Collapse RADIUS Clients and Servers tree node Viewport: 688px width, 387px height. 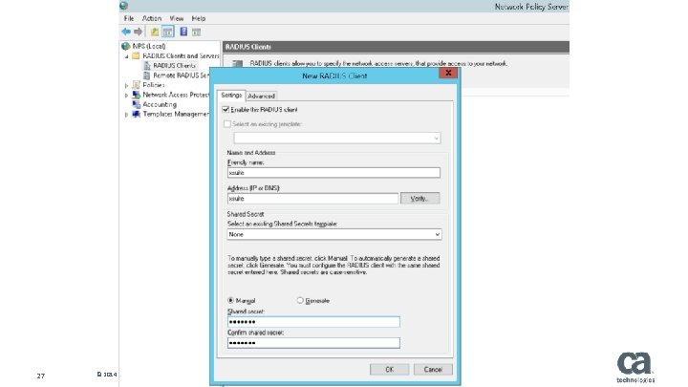[126, 56]
